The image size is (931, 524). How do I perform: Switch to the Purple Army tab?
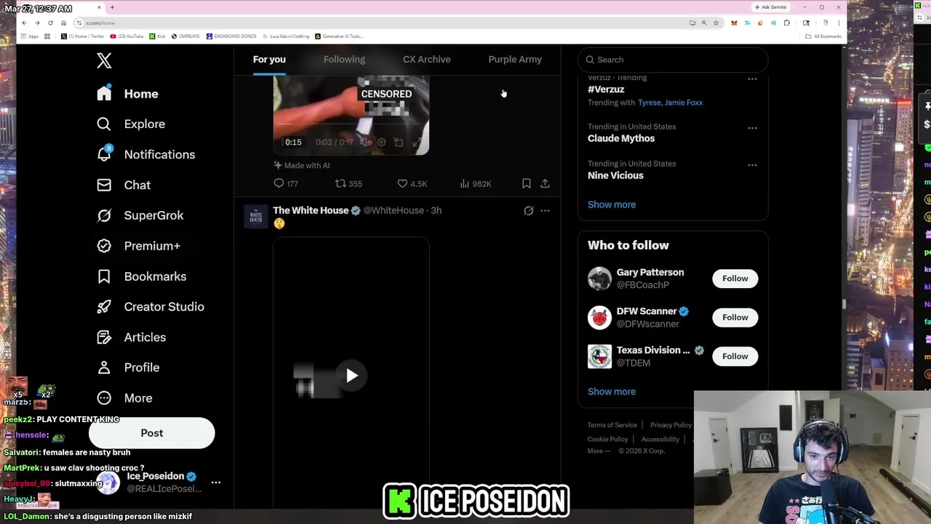515,59
